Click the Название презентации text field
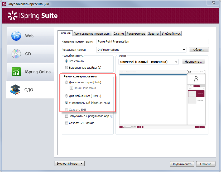221x172 pixels. [x=153, y=41]
